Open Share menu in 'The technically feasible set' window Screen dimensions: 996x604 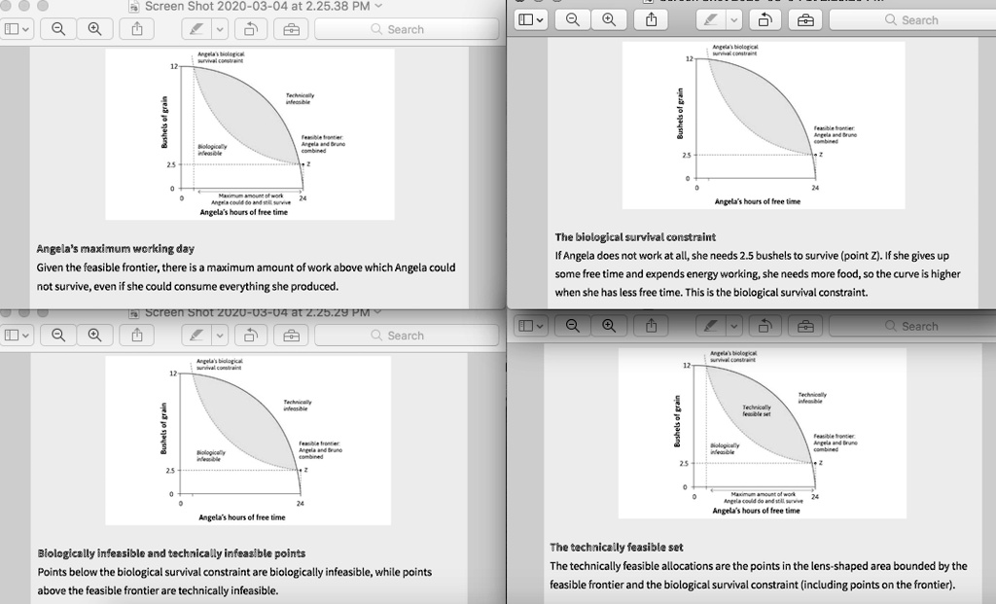651,326
